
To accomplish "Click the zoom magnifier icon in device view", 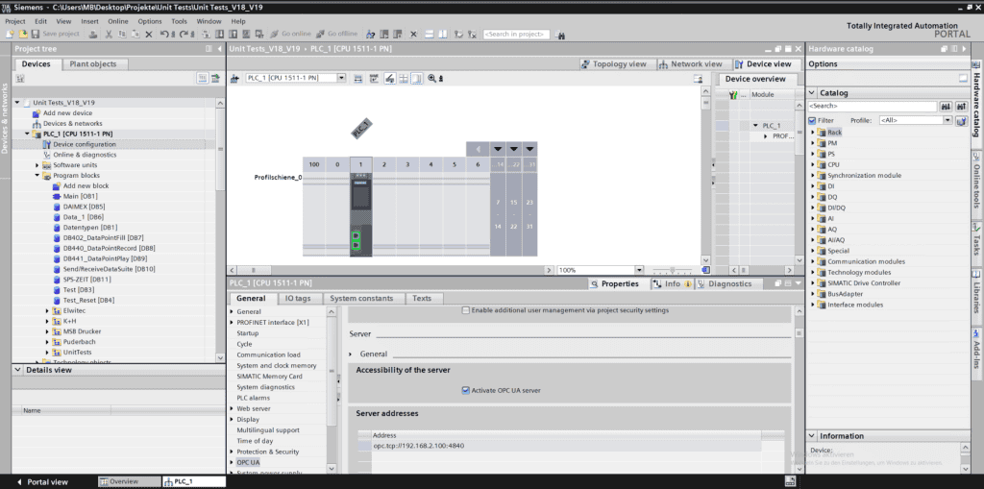I will tap(432, 79).
